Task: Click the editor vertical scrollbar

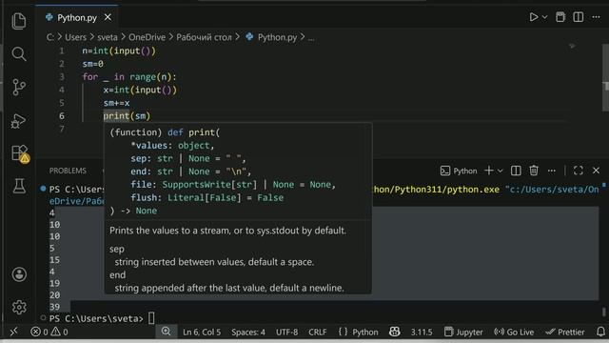Action: click(605, 78)
